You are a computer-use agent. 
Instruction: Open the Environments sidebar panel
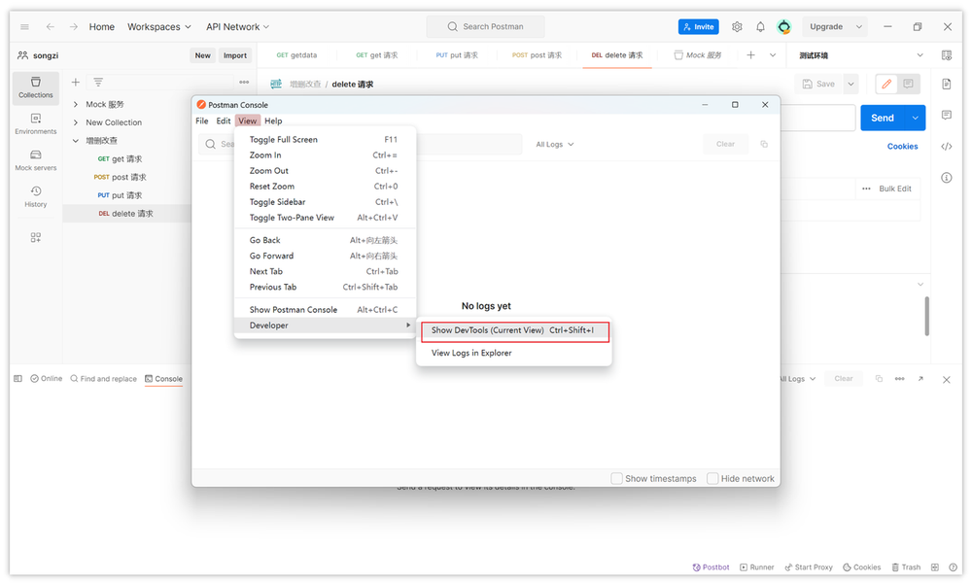click(35, 123)
